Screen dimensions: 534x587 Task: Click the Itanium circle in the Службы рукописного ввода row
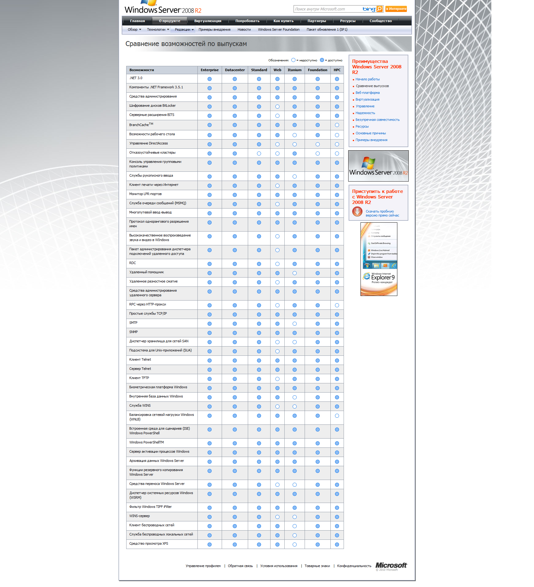pos(294,176)
